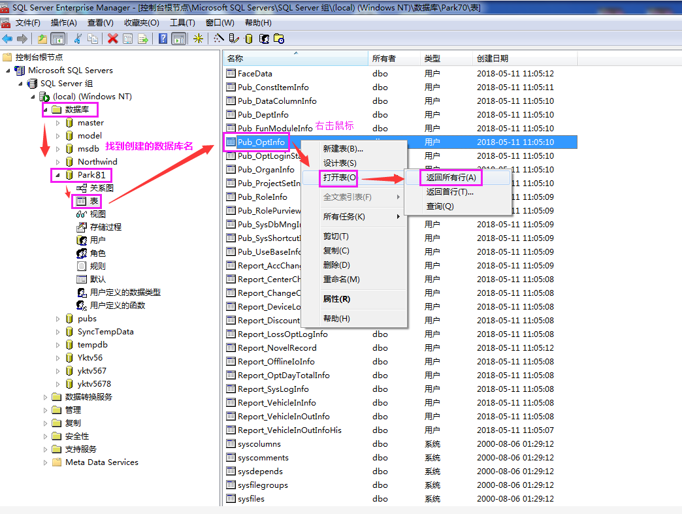Select 属性(R) in context menu

[354, 298]
